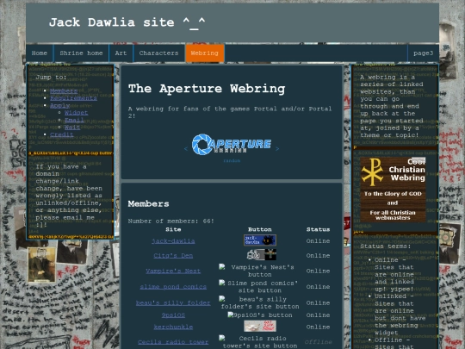Visit the 9psiOS member site
Screen dimensions: 465x349
pos(173,315)
